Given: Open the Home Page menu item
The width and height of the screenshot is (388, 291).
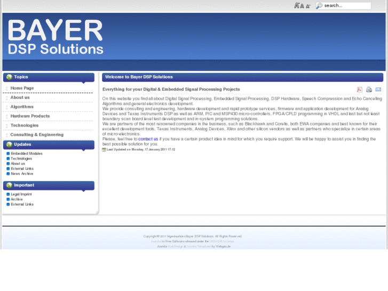Looking at the screenshot, I should pyautogui.click(x=22, y=88).
